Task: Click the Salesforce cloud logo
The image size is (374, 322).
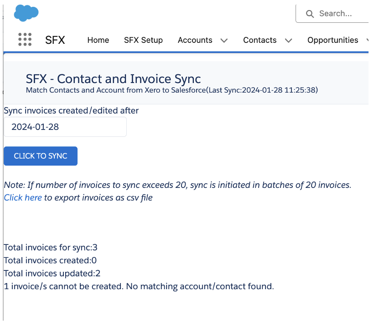Action: tap(26, 13)
